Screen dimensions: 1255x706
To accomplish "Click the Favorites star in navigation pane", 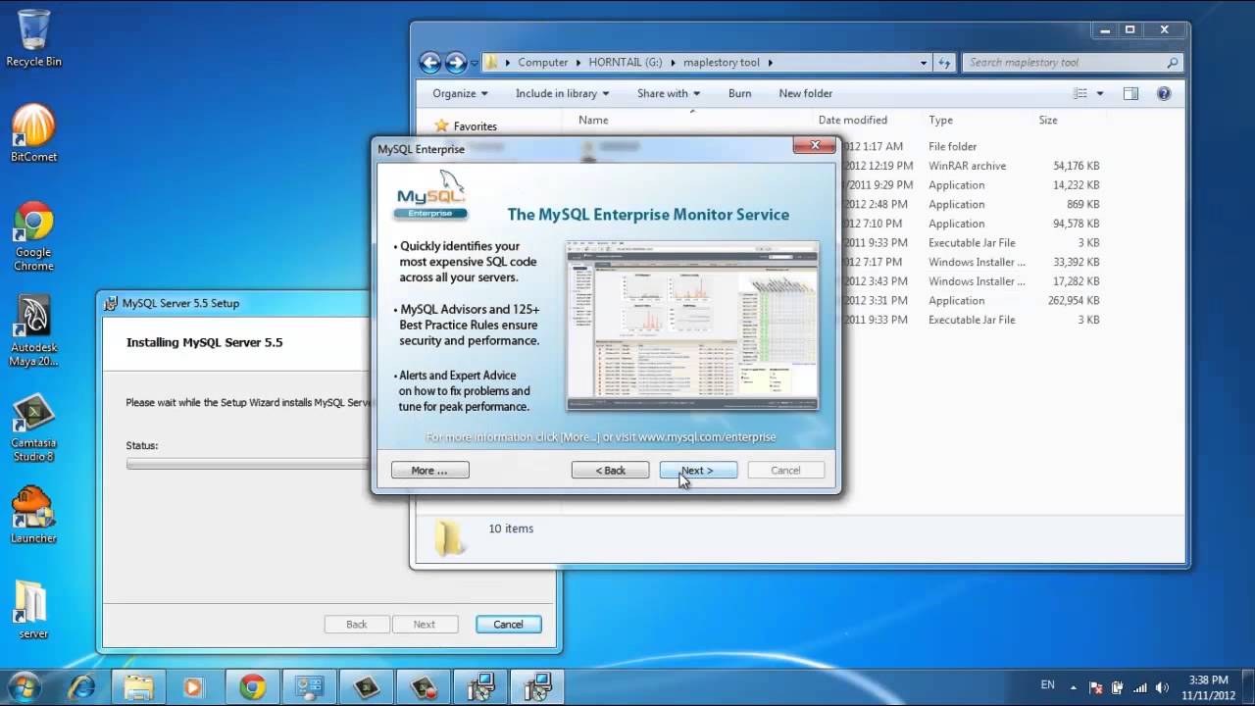I will [x=441, y=126].
